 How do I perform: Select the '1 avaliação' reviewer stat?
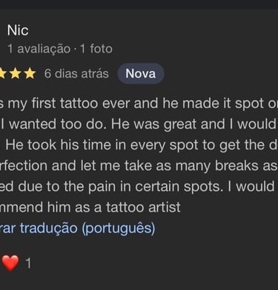pyautogui.click(x=39, y=49)
